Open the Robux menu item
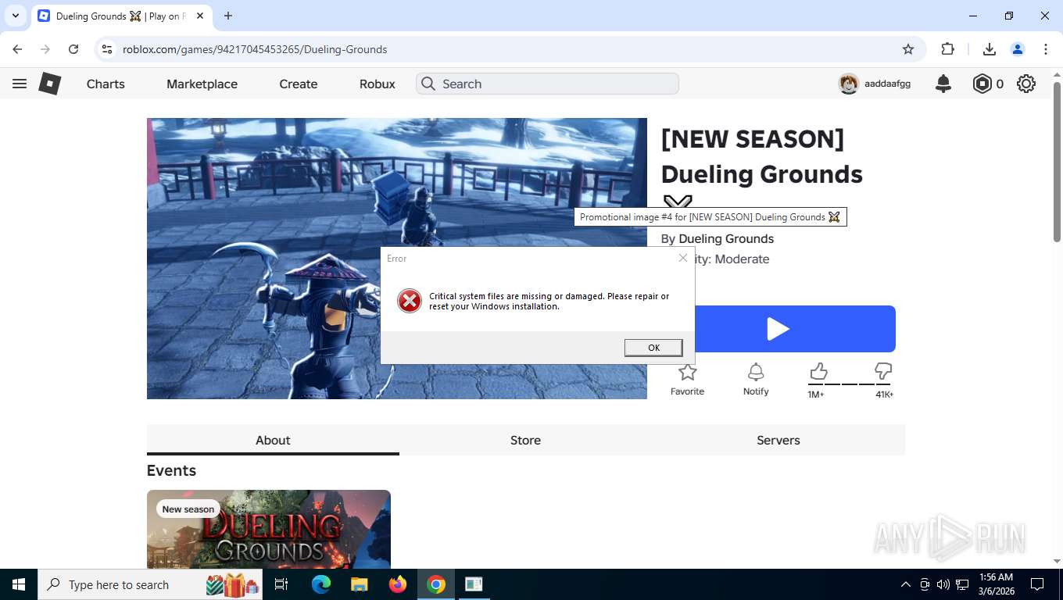Viewport: 1063px width, 600px height. pos(378,84)
